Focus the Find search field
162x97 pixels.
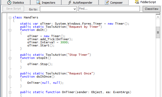pos(109,9)
